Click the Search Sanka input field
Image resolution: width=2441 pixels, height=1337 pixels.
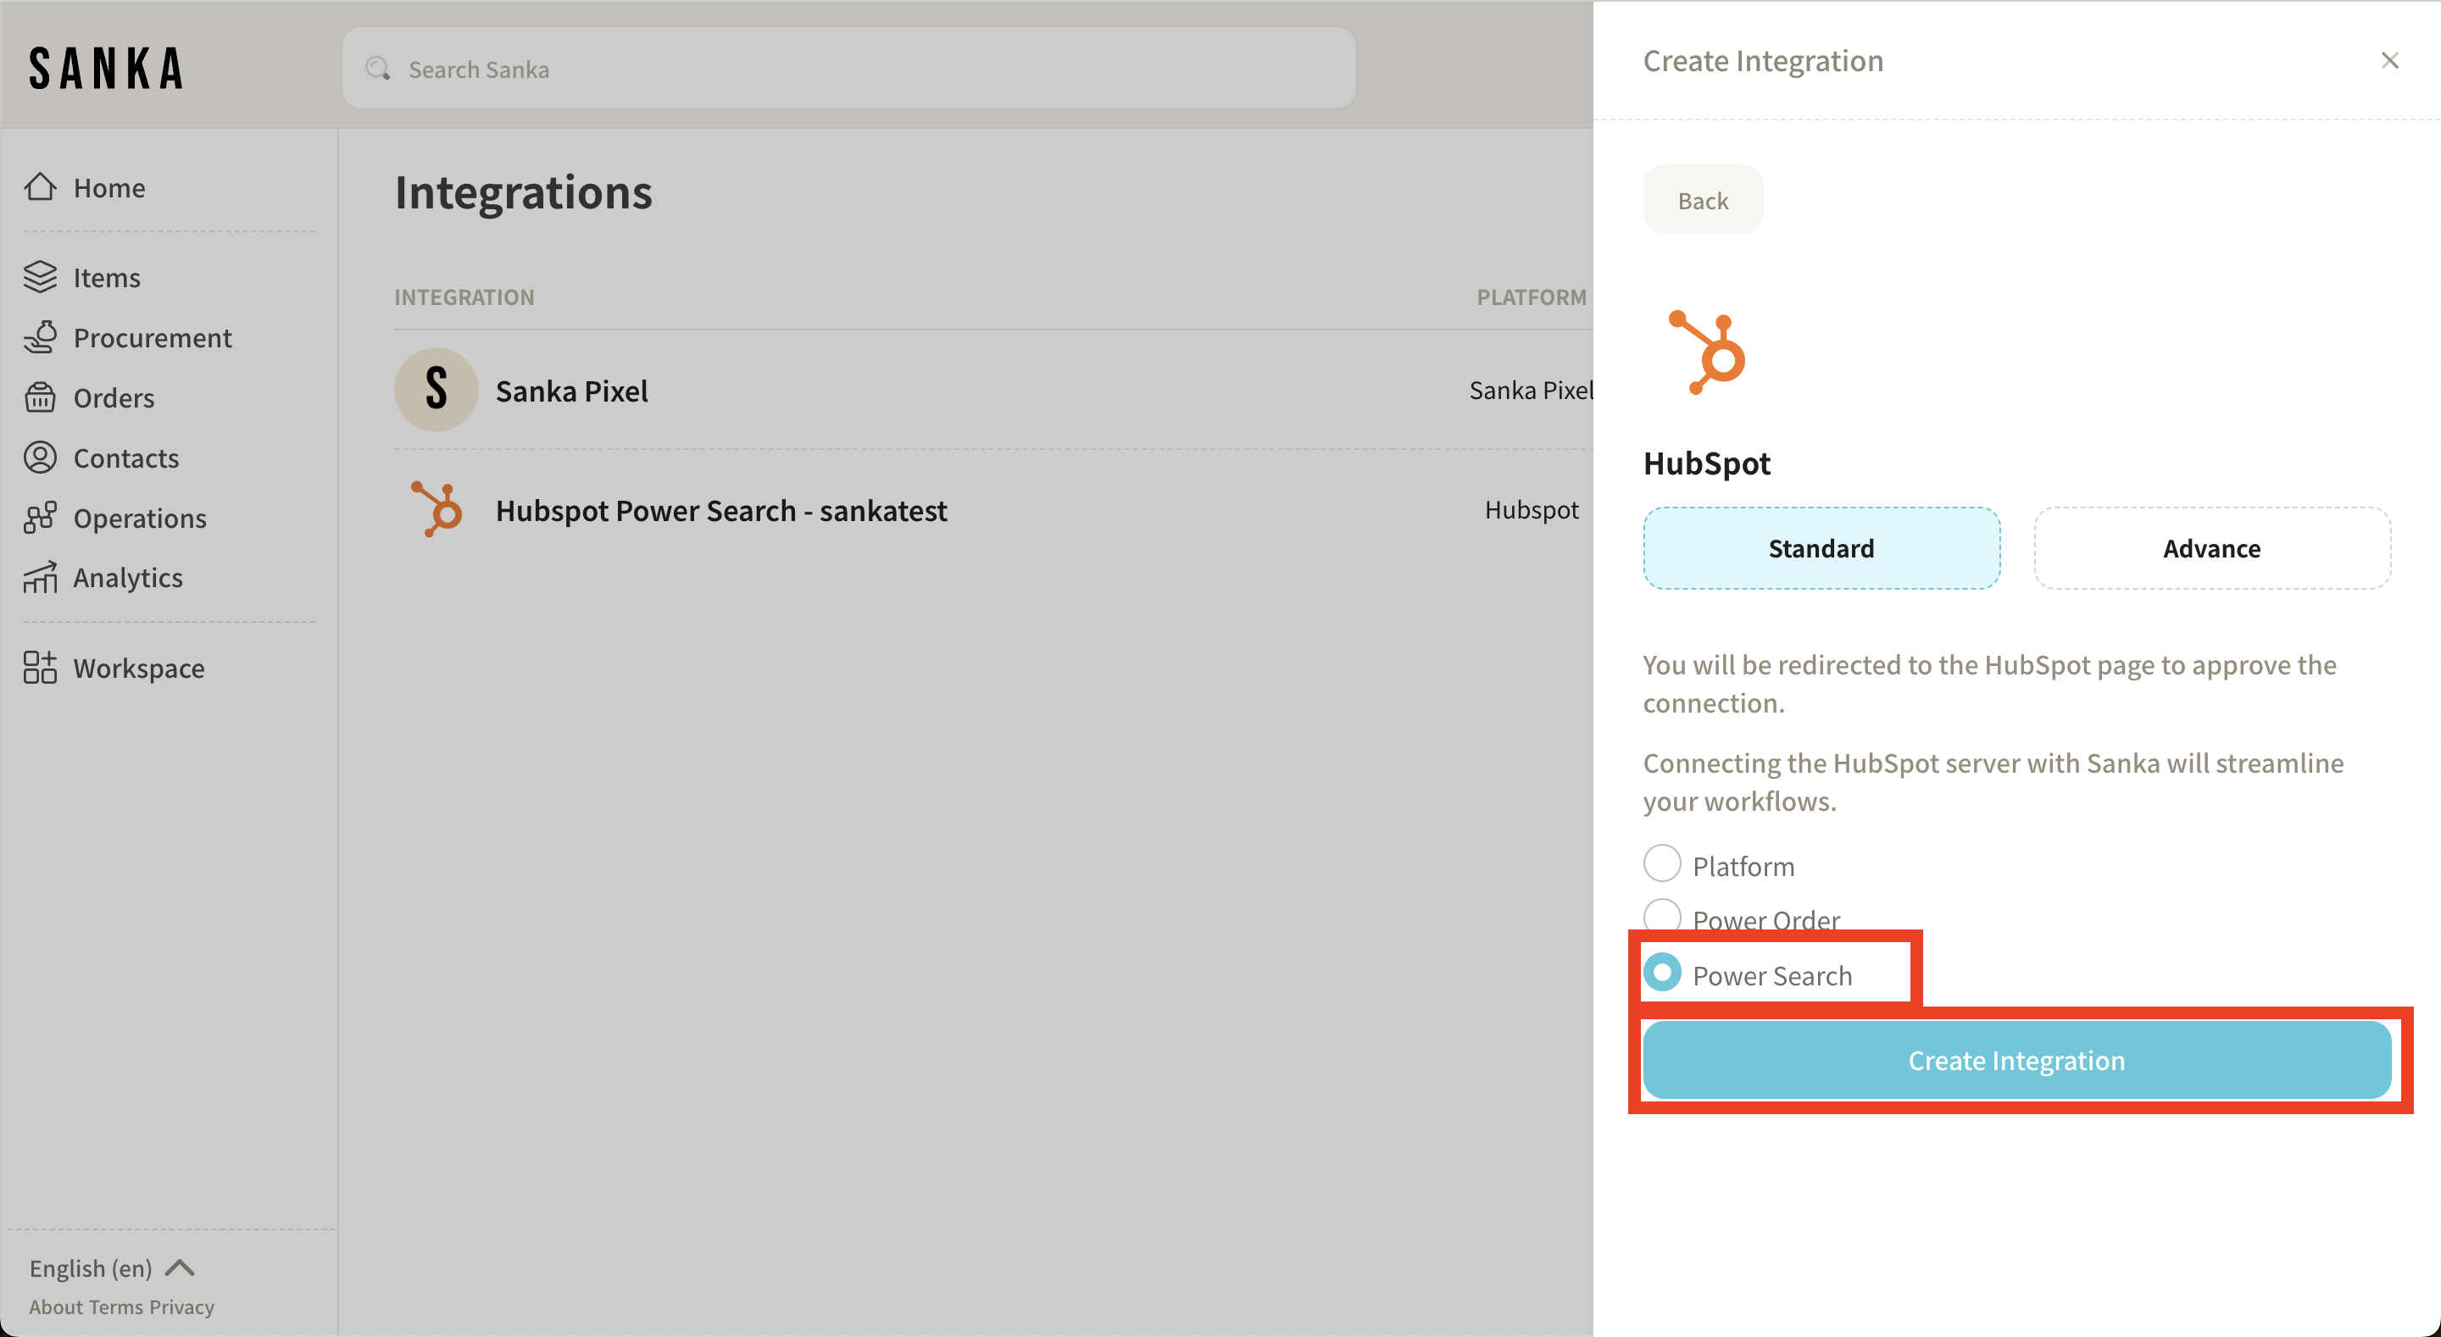coord(848,69)
